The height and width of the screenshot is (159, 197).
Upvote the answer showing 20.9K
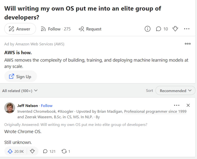(x=16, y=151)
